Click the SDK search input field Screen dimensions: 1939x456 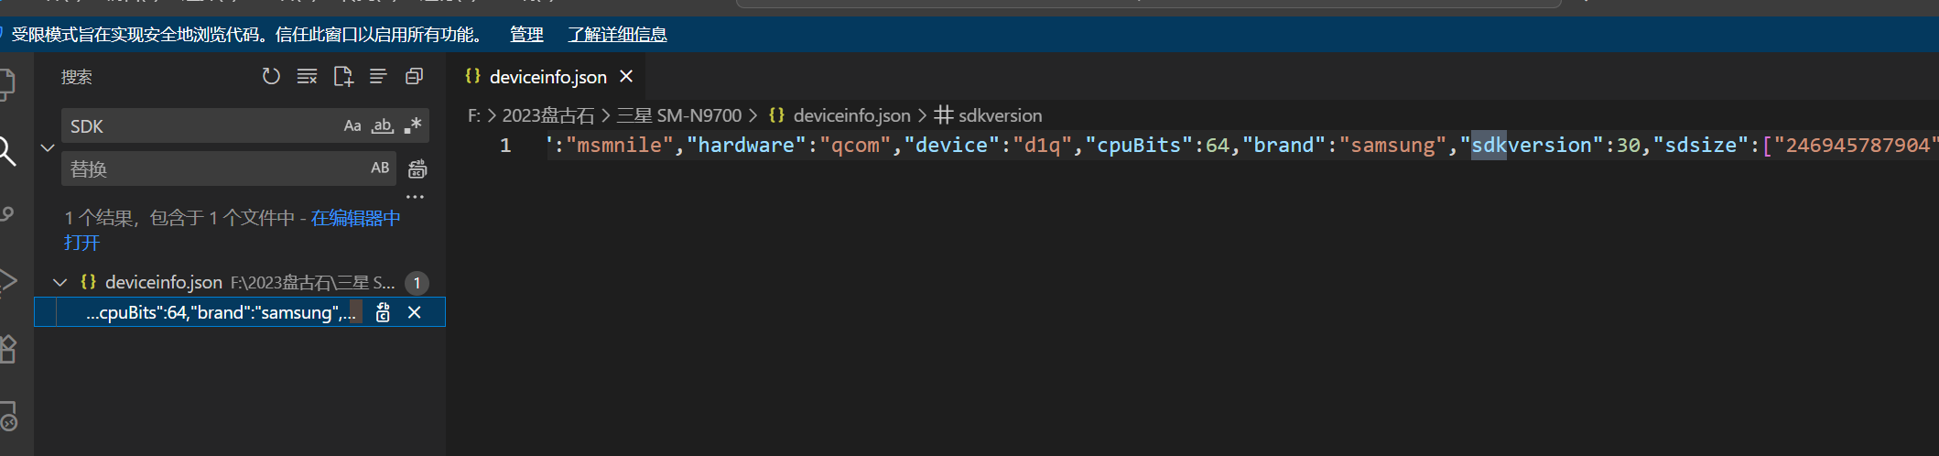pyautogui.click(x=201, y=126)
